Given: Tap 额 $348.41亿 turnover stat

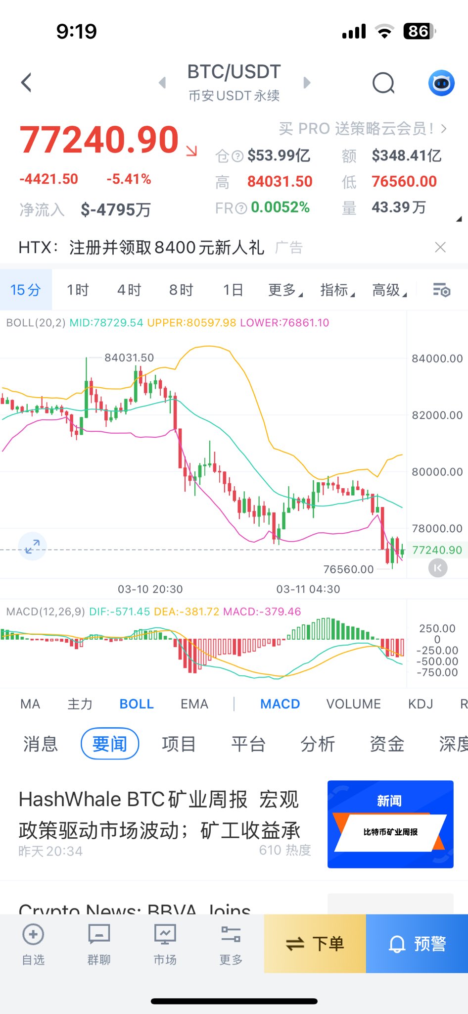Looking at the screenshot, I should click(391, 156).
